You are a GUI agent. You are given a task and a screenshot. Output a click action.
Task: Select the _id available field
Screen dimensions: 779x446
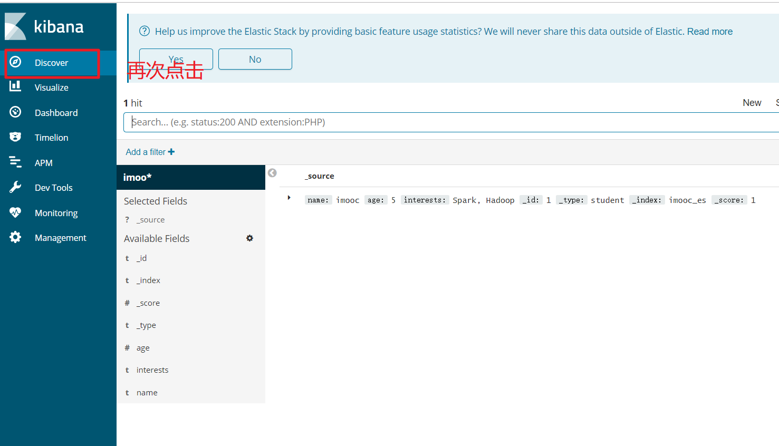(x=141, y=258)
